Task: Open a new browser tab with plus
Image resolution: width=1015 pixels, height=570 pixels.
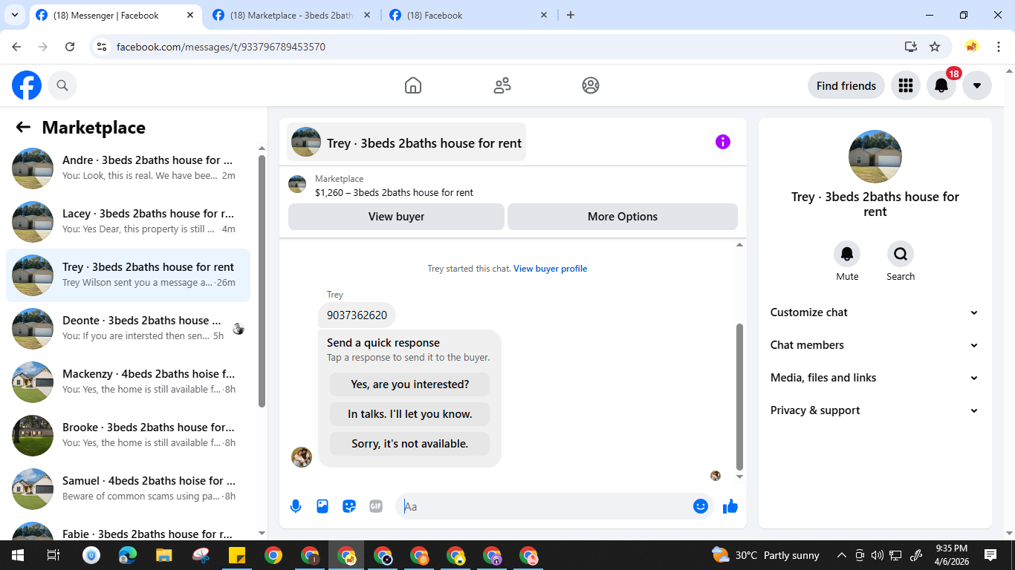Action: [571, 15]
